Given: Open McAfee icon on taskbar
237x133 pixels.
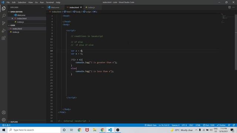Looking at the screenshot, I should [x=87, y=130].
